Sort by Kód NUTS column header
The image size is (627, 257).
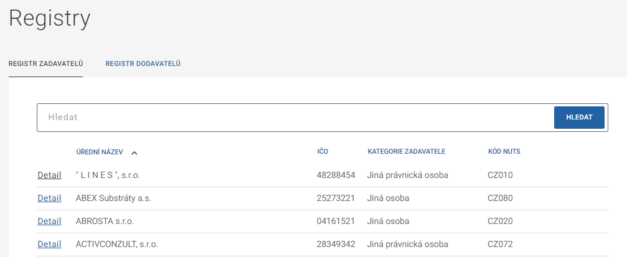[504, 152]
